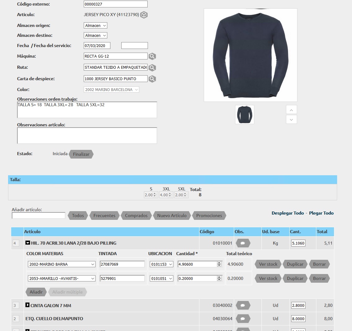This screenshot has height=331, width=352.
Task: Click the sweater thumbnail image
Action: click(244, 115)
